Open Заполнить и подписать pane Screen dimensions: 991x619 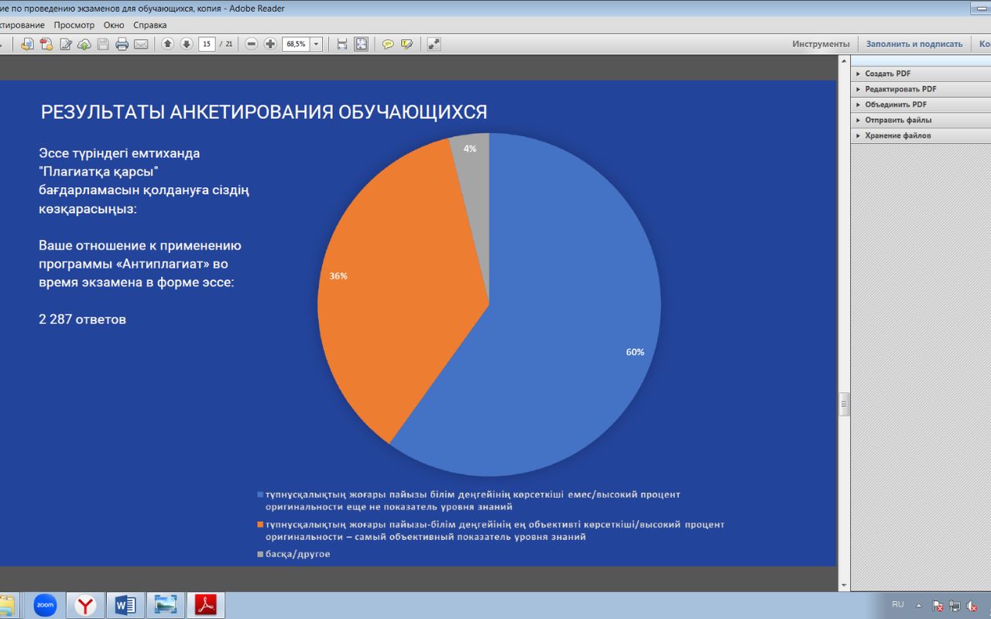pos(914,44)
